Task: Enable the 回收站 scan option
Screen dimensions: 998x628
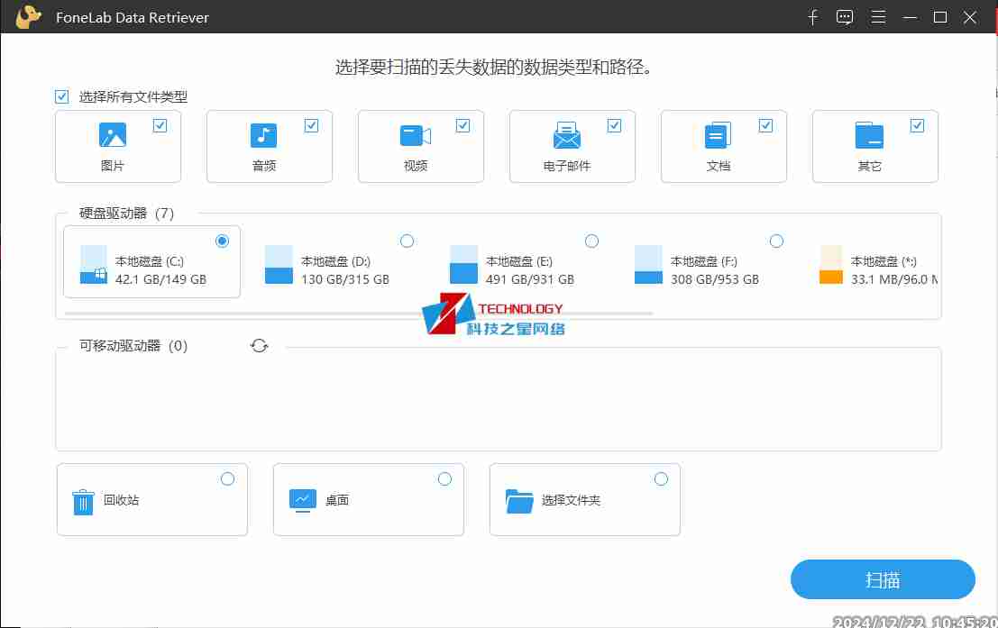Action: point(227,478)
